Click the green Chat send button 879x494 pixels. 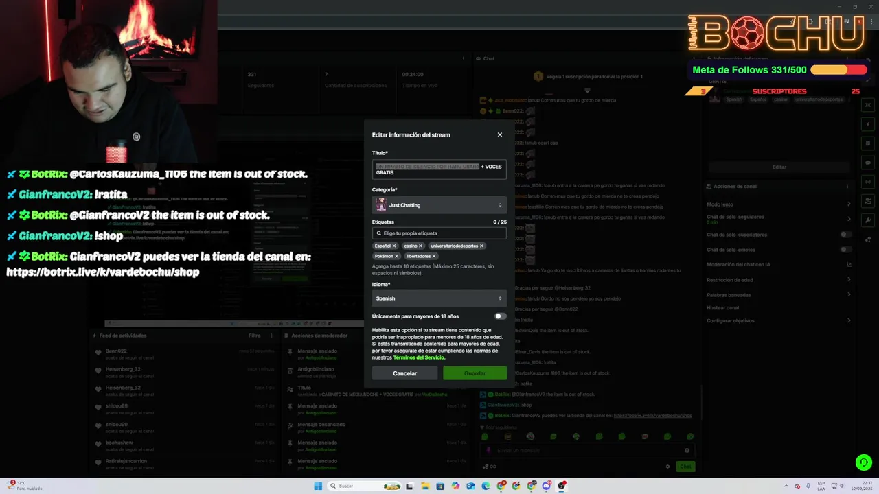tap(685, 467)
